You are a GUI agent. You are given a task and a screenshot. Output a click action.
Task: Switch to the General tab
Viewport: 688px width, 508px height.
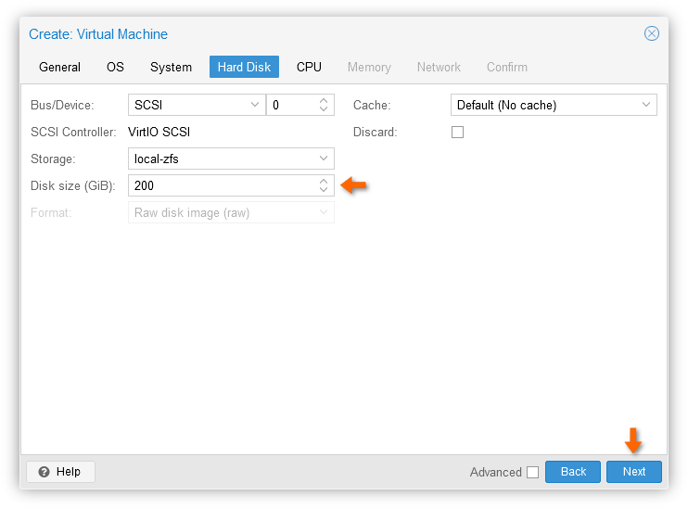click(59, 67)
